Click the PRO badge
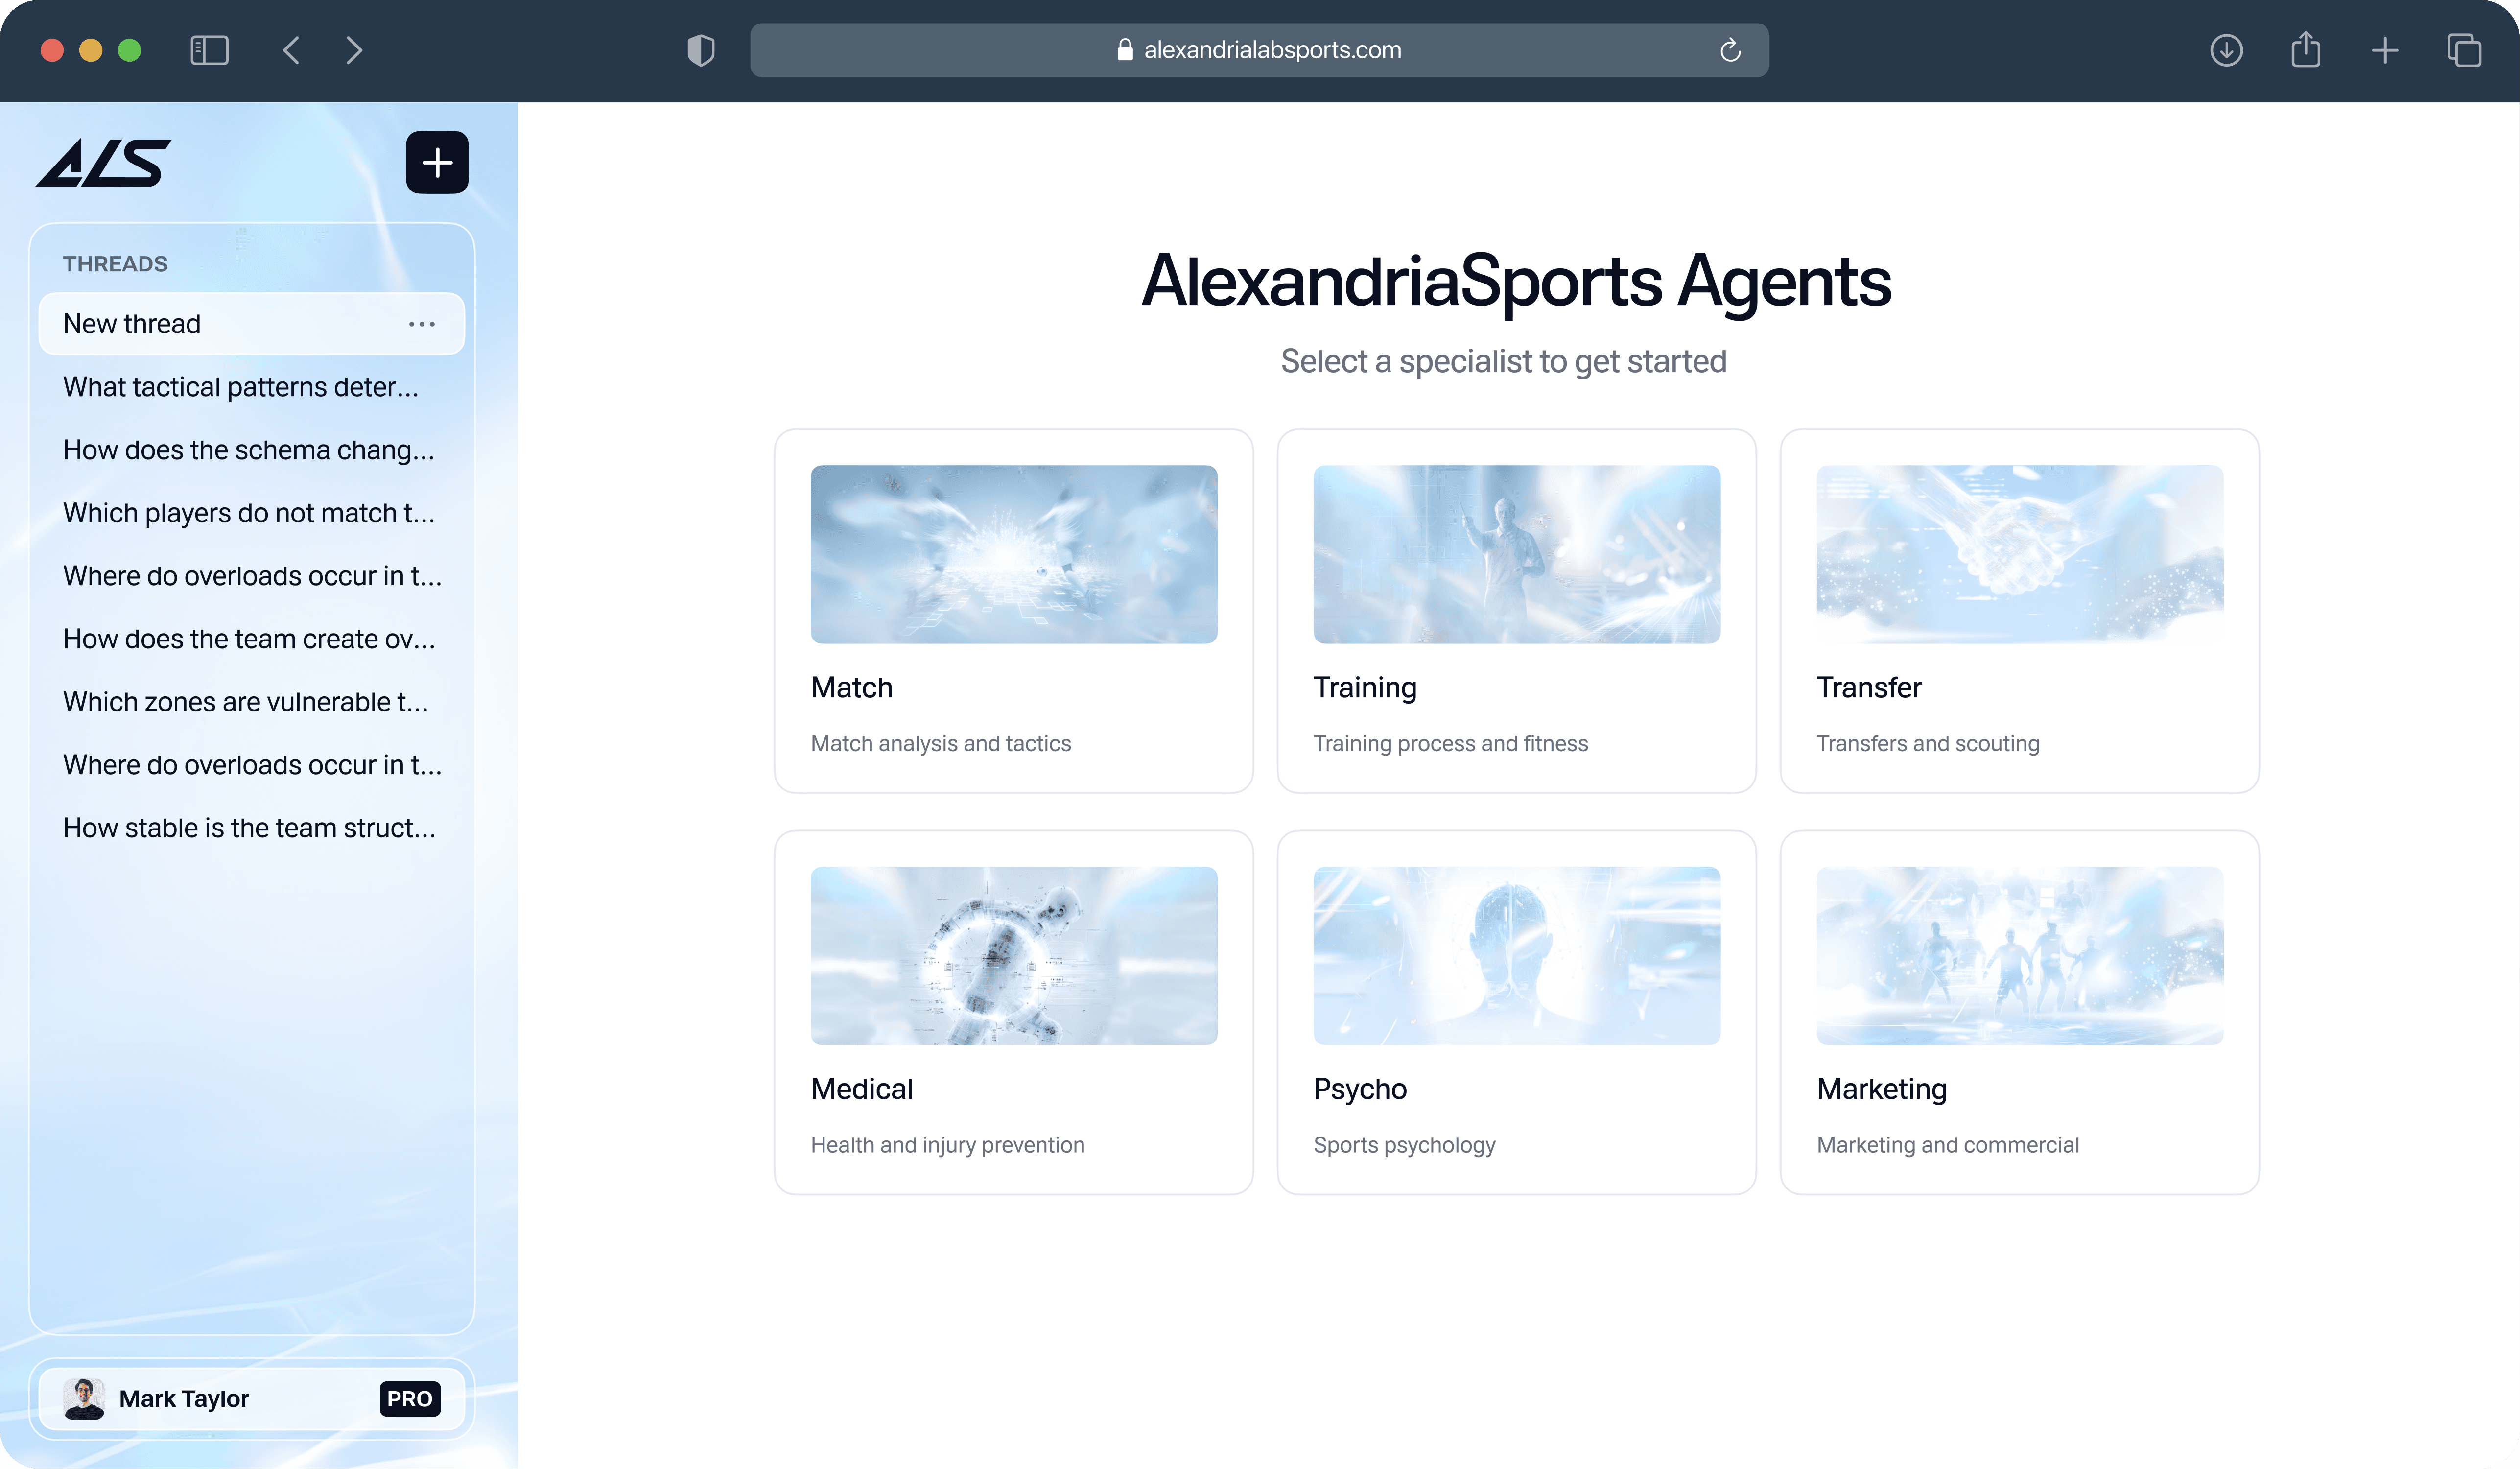The height and width of the screenshot is (1469, 2520). coord(410,1399)
